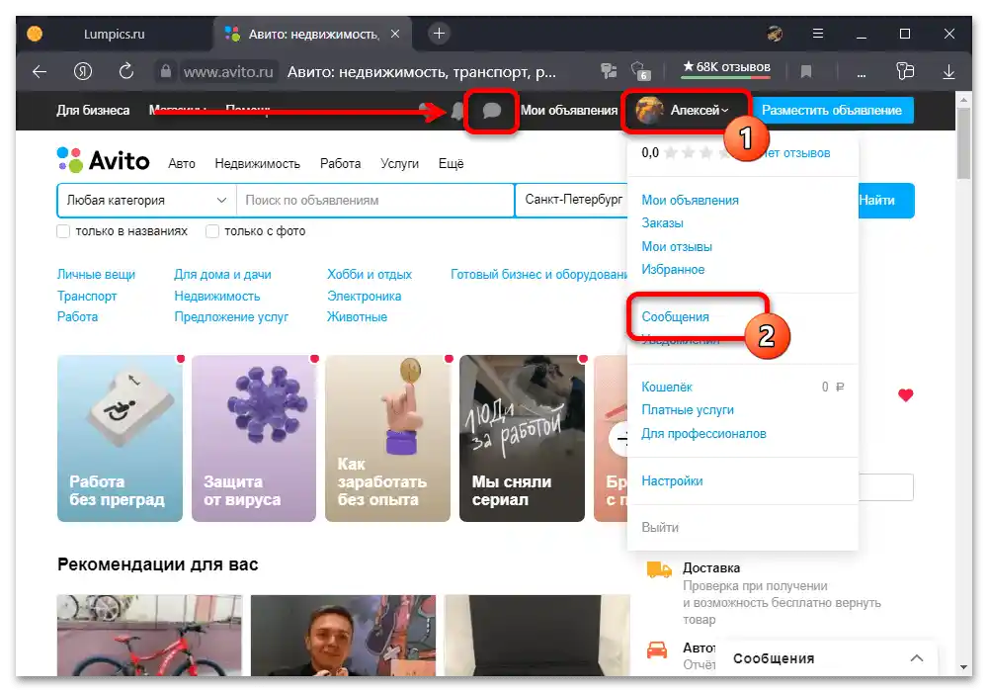
Task: Open the red bicycle recommendation photo
Action: [149, 636]
